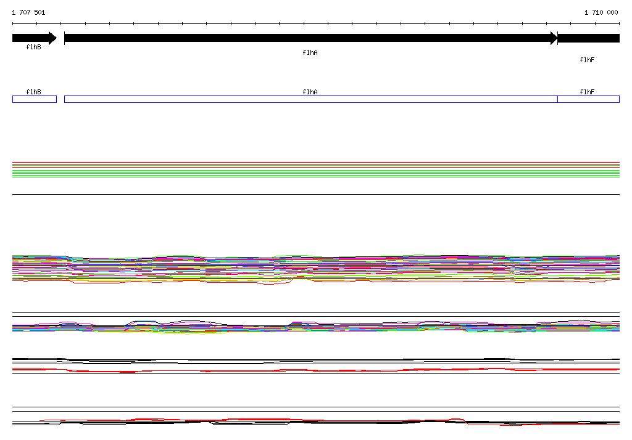Click the 1 710 000 end coordinate

tap(601, 12)
